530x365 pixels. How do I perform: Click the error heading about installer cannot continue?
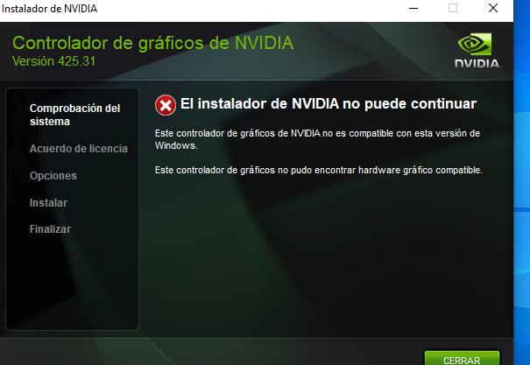(x=329, y=103)
